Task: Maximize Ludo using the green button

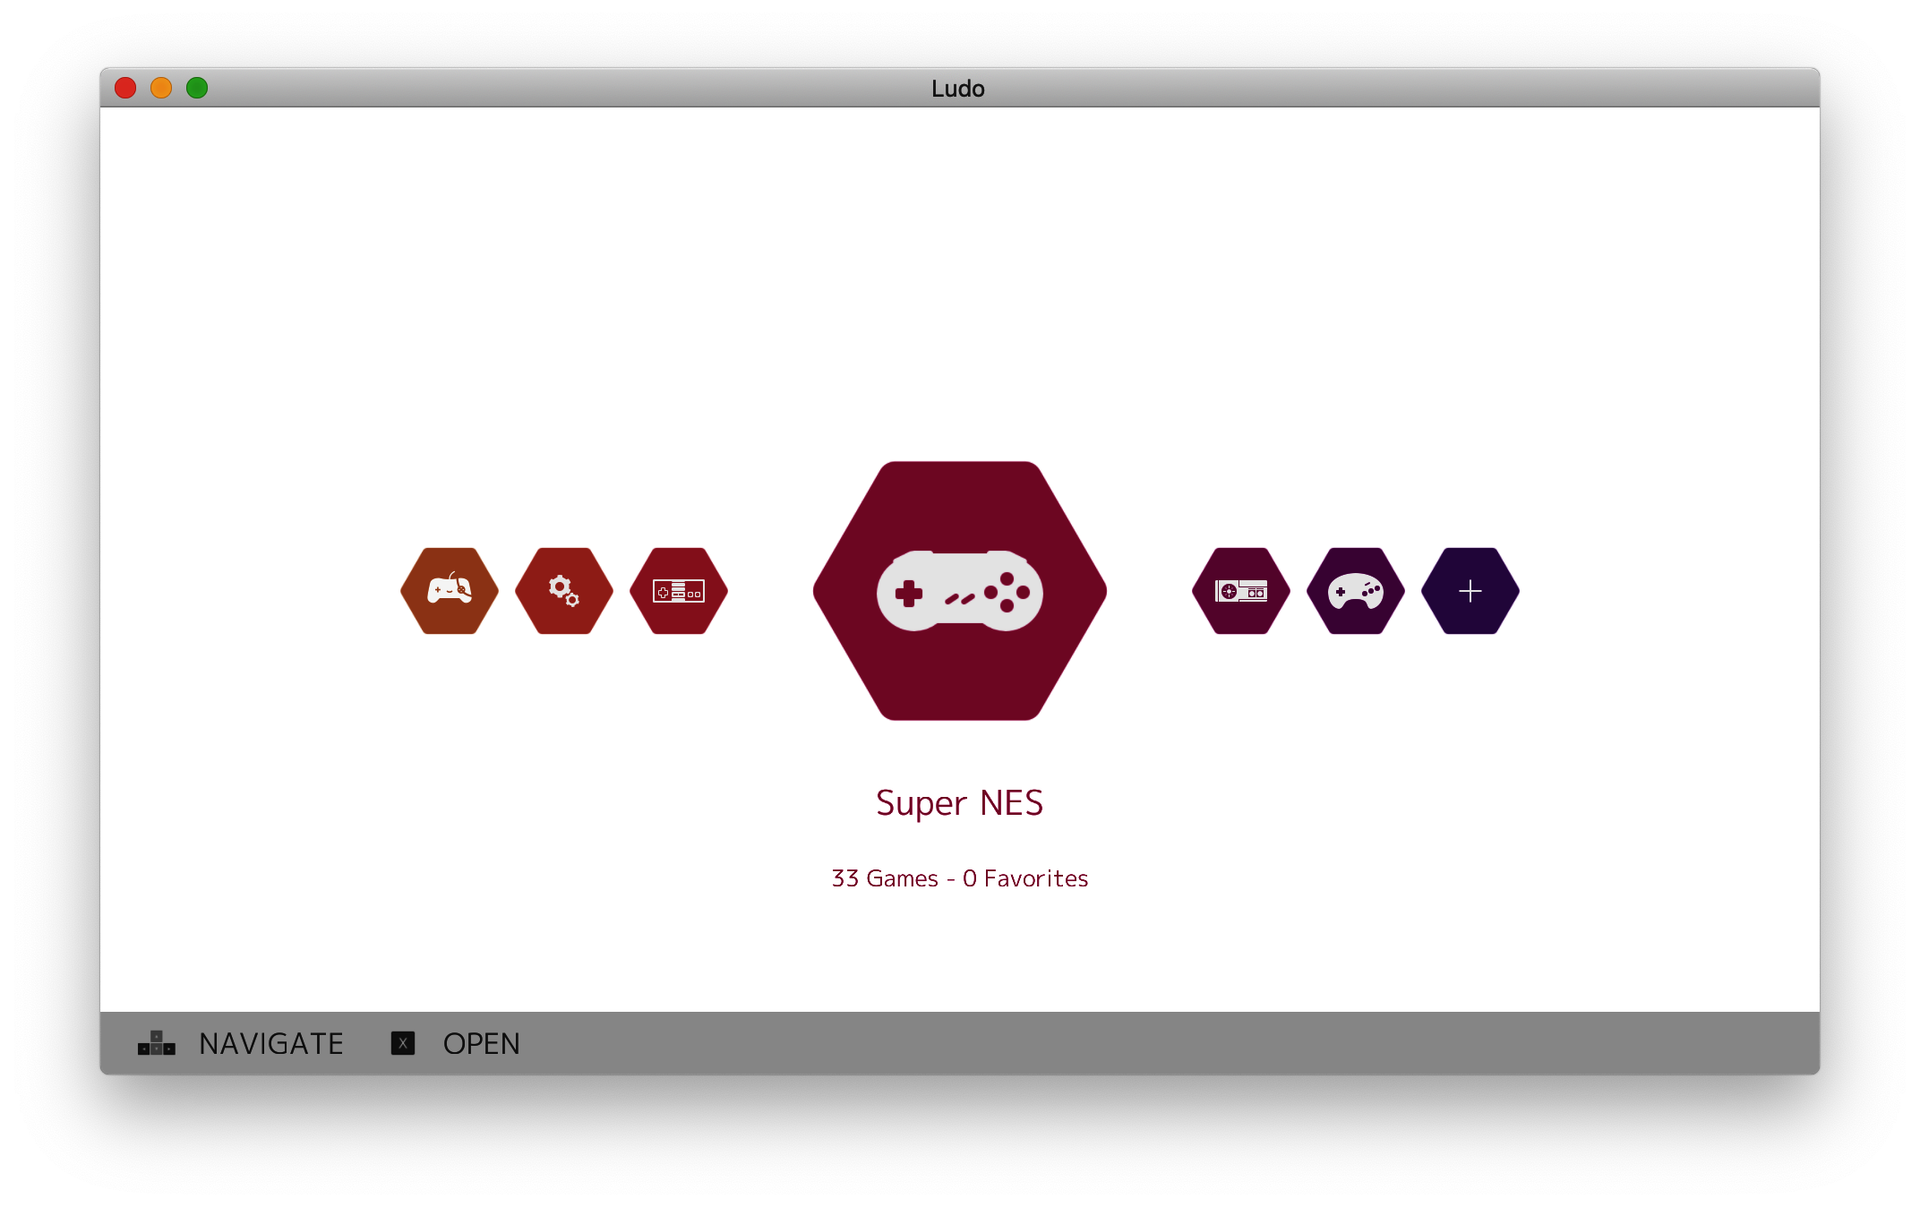Action: tap(197, 88)
